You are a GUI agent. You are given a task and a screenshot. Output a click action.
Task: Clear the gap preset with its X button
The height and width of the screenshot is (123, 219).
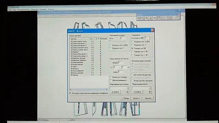tap(127, 92)
